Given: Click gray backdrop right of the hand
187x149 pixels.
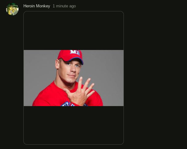Looking at the screenshot, I should [110, 77].
